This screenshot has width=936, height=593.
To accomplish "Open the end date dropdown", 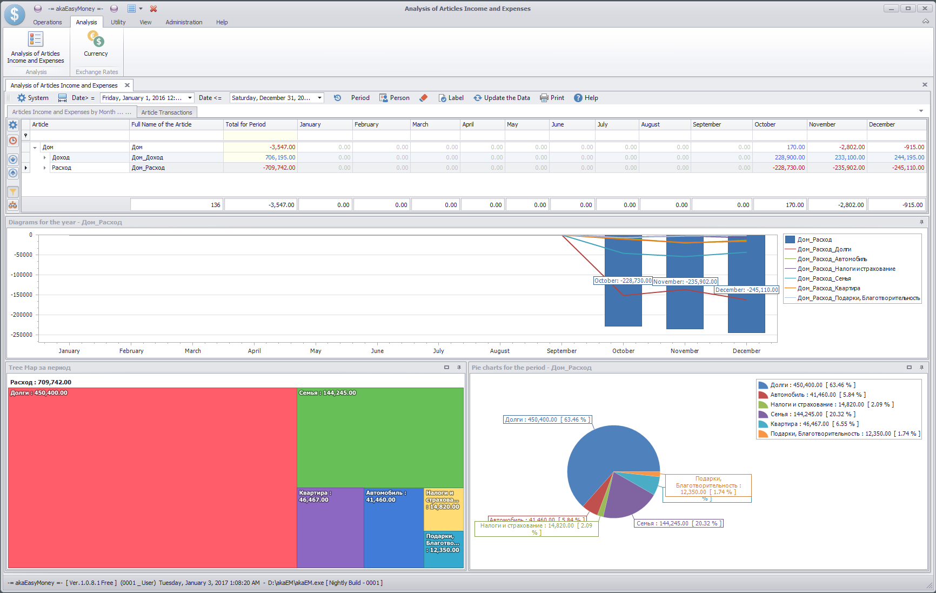I will tap(319, 98).
